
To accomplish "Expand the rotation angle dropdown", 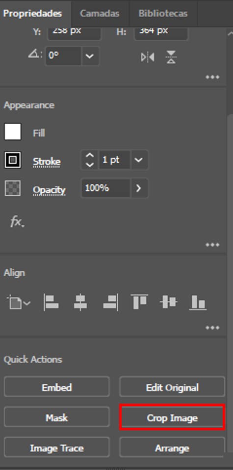I will click(x=90, y=56).
